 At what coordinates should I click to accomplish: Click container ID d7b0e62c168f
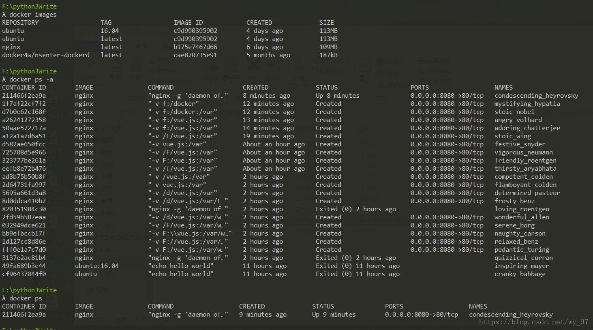coord(24,112)
